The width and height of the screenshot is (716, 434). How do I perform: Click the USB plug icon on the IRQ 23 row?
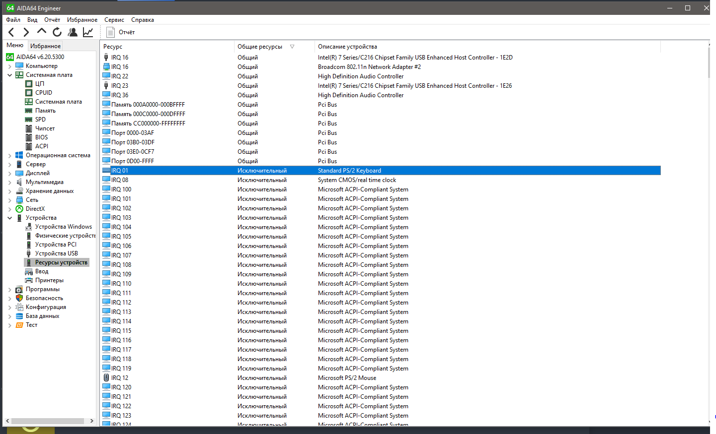[x=106, y=86]
